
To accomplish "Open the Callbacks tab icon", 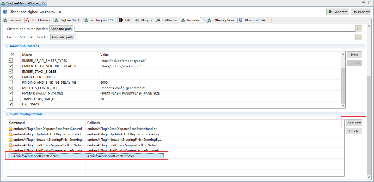I will 158,20.
